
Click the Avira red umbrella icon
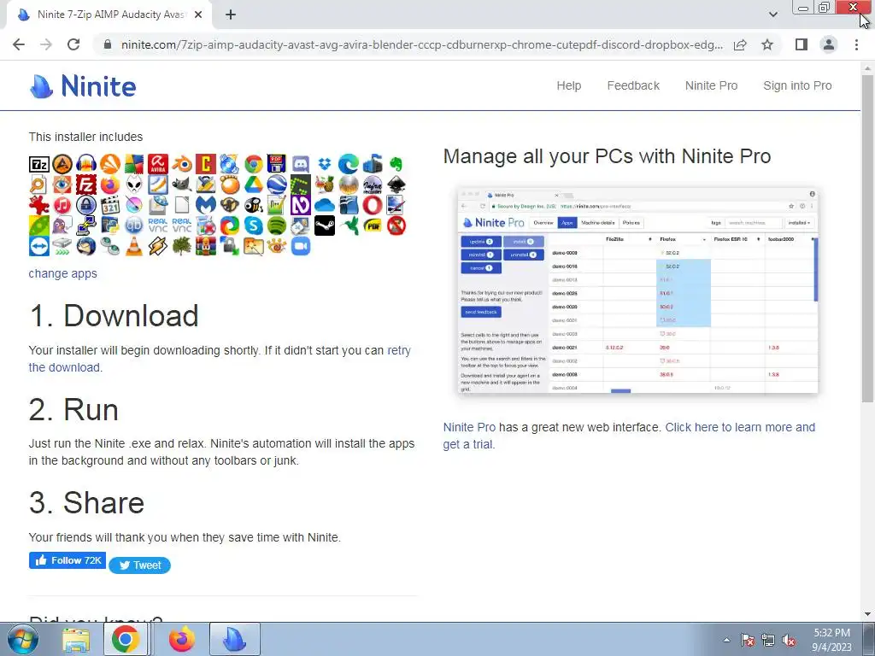click(x=158, y=164)
